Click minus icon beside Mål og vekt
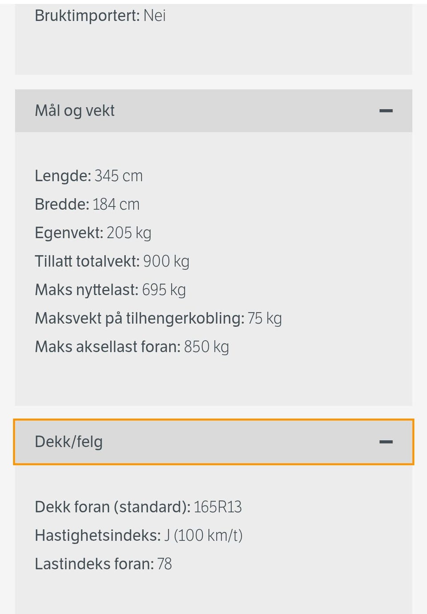The image size is (427, 614). pyautogui.click(x=386, y=111)
